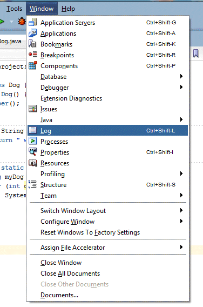
Task: Choose Close Window from the menu
Action: (107, 263)
